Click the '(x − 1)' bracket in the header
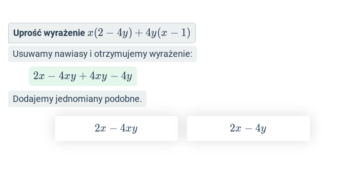Viewport: 364px width, 182px height. [174, 33]
